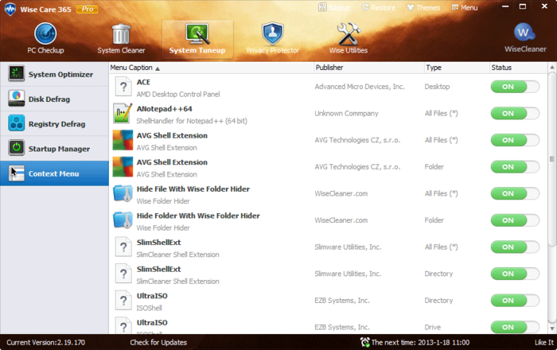This screenshot has width=557, height=350.
Task: Toggle UltraISO Directory switch
Action: pos(515,301)
